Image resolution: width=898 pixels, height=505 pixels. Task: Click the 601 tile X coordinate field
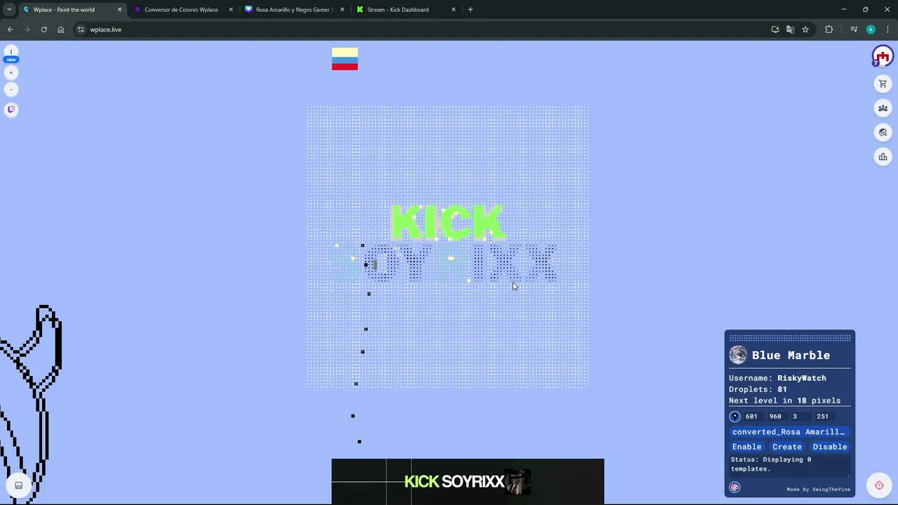point(752,416)
